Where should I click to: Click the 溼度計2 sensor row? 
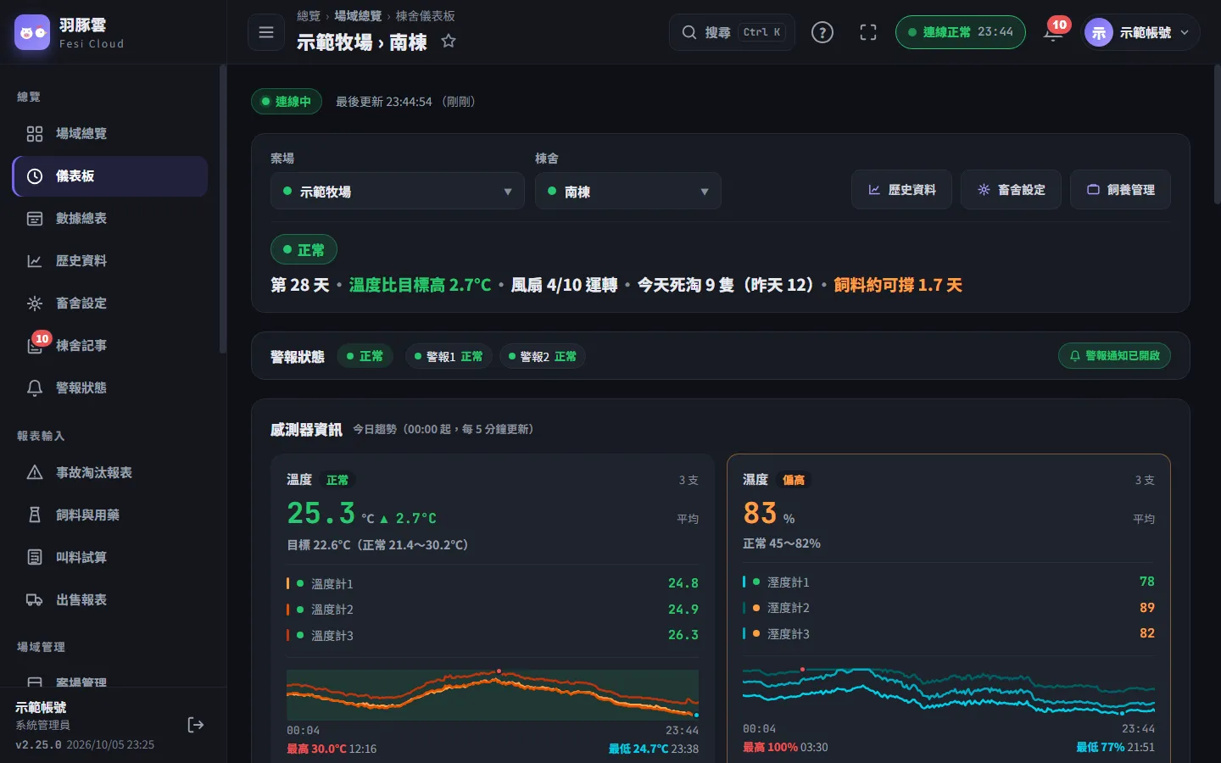(949, 608)
